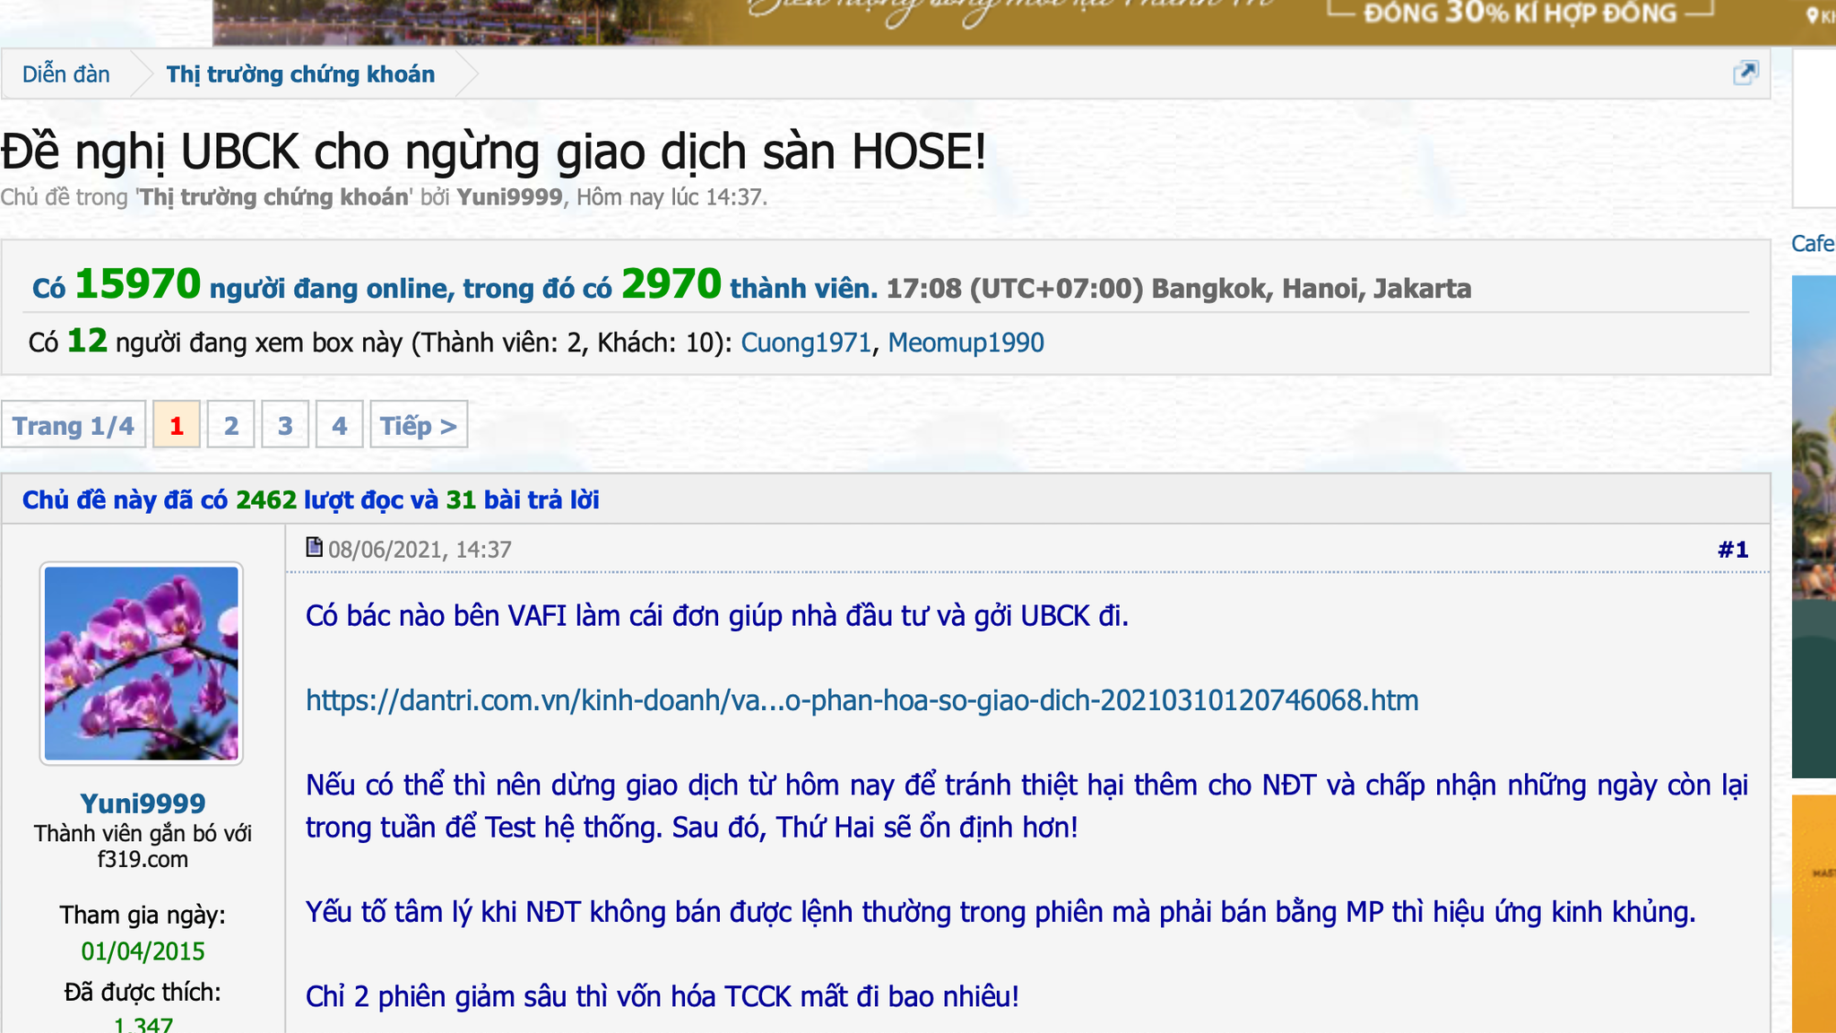Open the Cafe link in right sidebar
Viewport: 1836px width, 1033px height.
(x=1812, y=243)
